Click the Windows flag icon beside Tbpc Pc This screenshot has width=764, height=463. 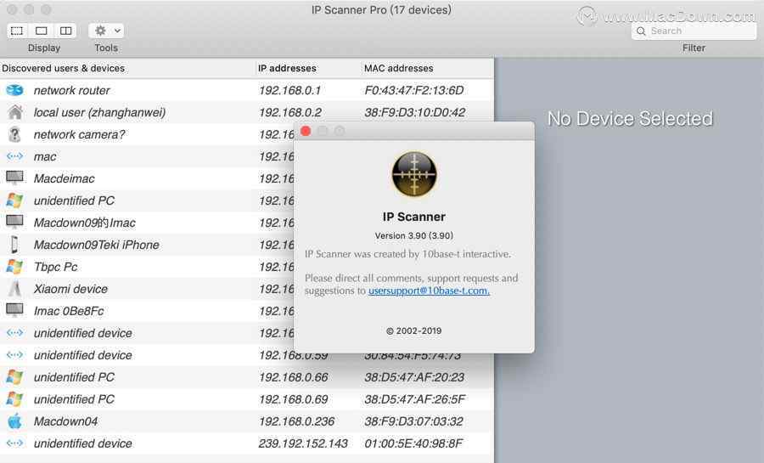(14, 267)
